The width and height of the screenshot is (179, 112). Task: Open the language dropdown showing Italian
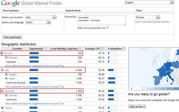(x=38, y=22)
